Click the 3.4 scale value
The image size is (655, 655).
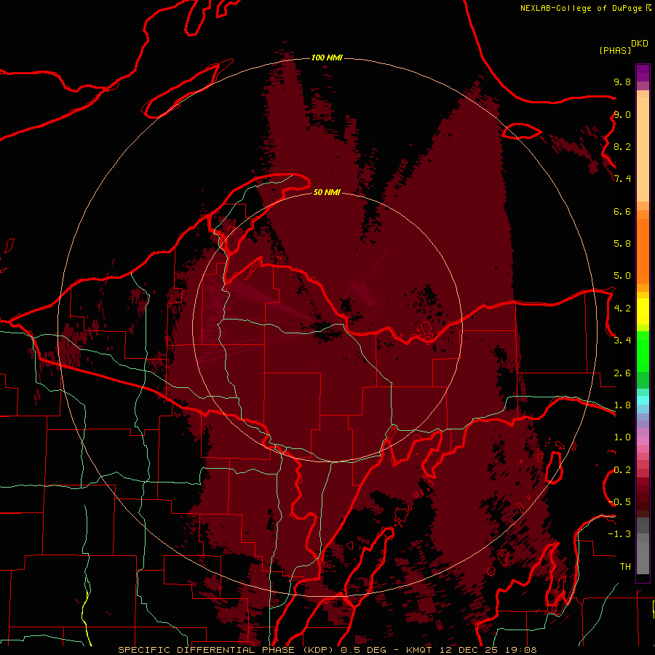[x=622, y=341]
